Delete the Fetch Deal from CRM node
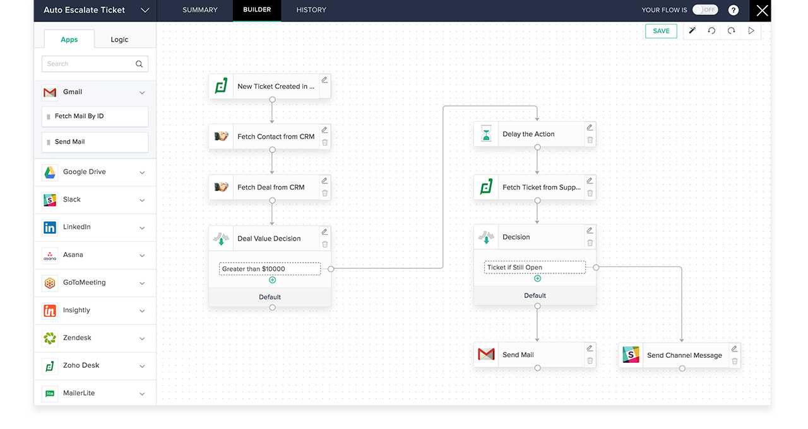Image resolution: width=808 pixels, height=429 pixels. [x=324, y=194]
